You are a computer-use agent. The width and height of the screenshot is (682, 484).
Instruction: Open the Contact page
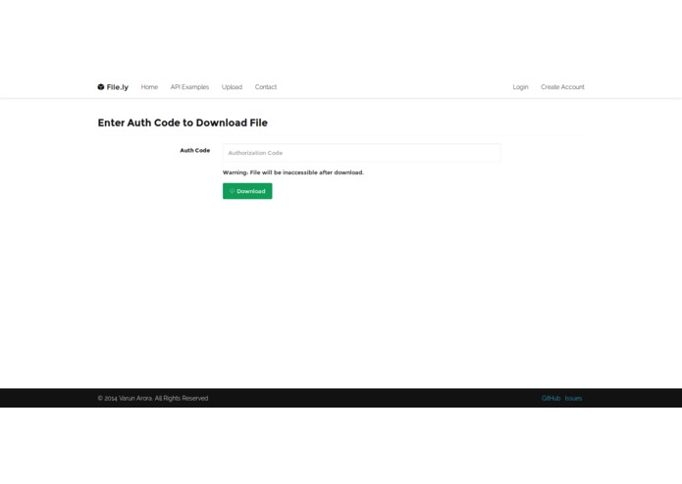click(x=266, y=87)
